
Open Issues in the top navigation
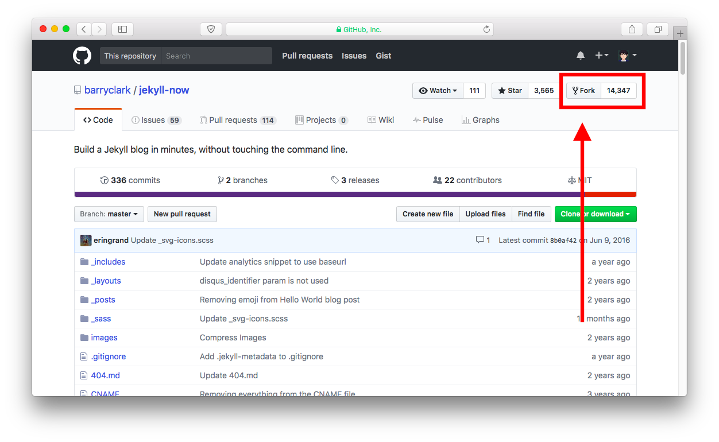pos(354,56)
